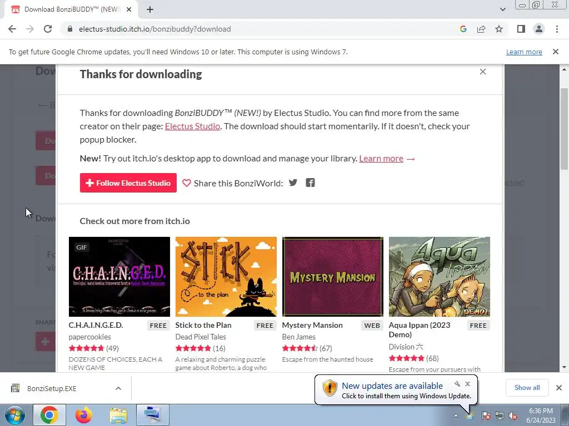This screenshot has height=426, width=569.
Task: Open the Electus Studio creator link
Action: click(192, 126)
